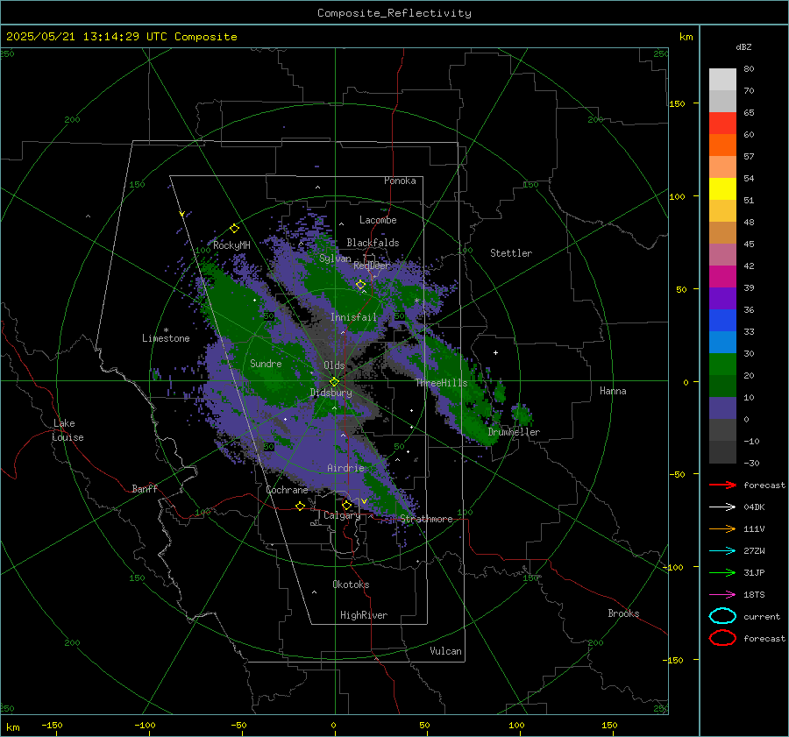Pick the bright green 20–30 dBZ swatch
789x737 pixels.
point(722,365)
